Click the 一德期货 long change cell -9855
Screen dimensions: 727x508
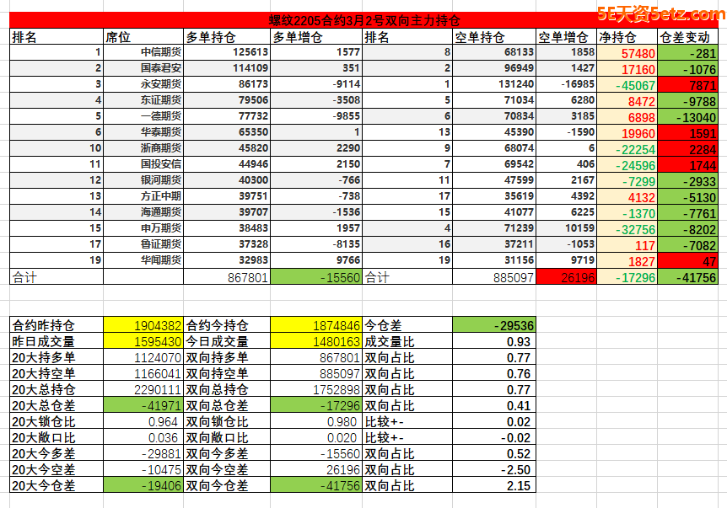click(315, 116)
